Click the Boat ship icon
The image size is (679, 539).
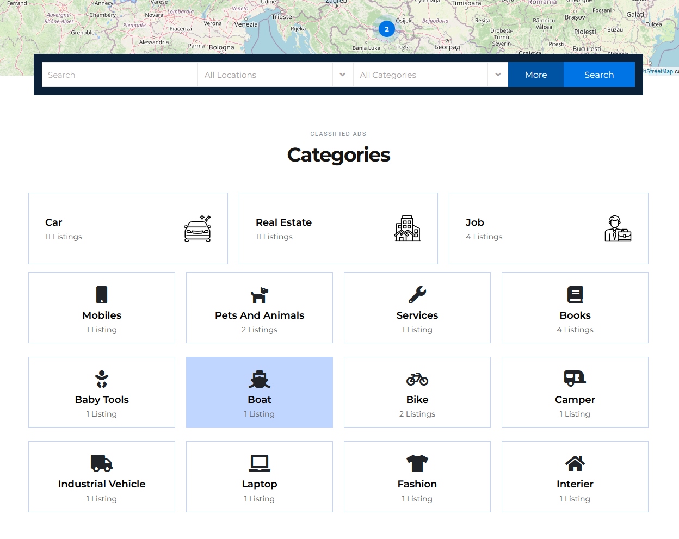[x=260, y=379]
